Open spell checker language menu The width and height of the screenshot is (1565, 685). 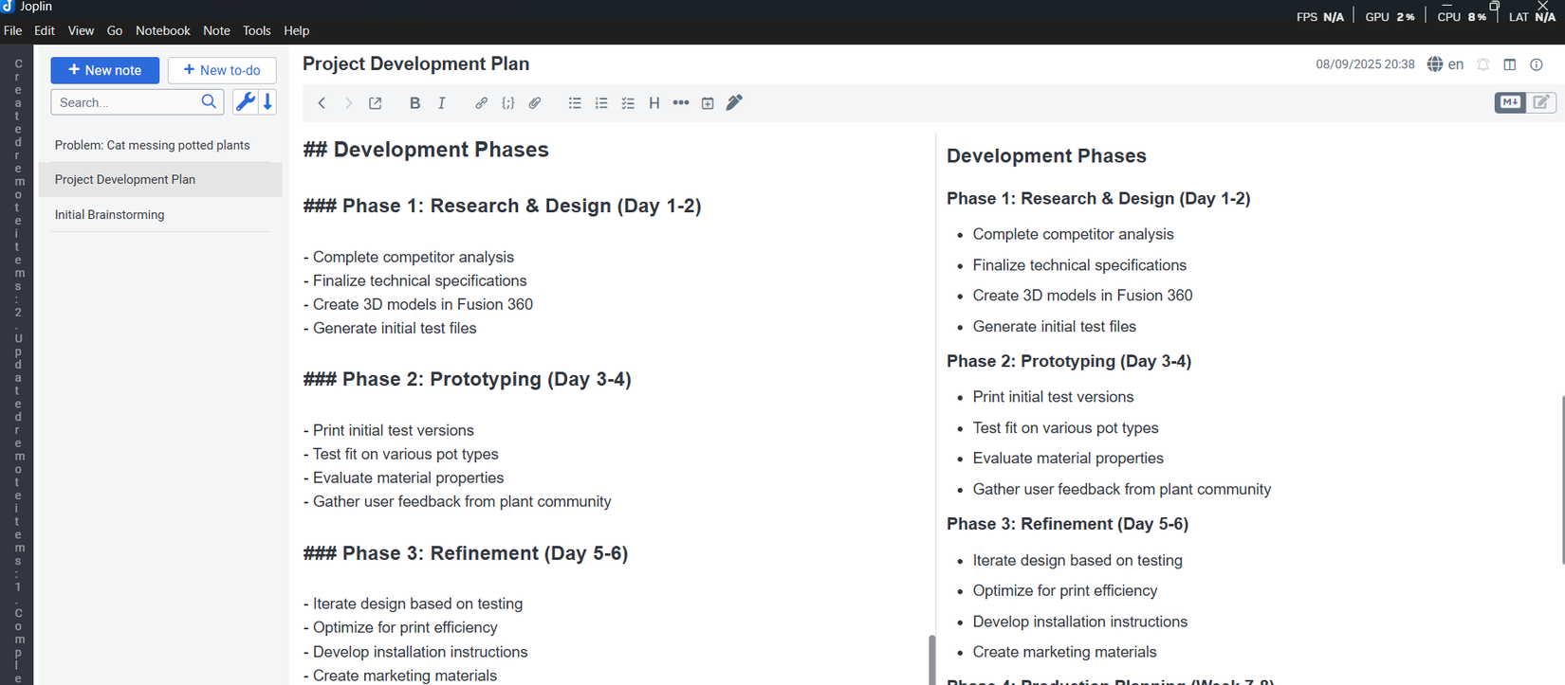coord(1445,64)
